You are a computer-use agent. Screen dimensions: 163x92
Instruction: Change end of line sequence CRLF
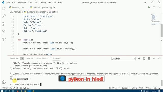coord(141,88)
